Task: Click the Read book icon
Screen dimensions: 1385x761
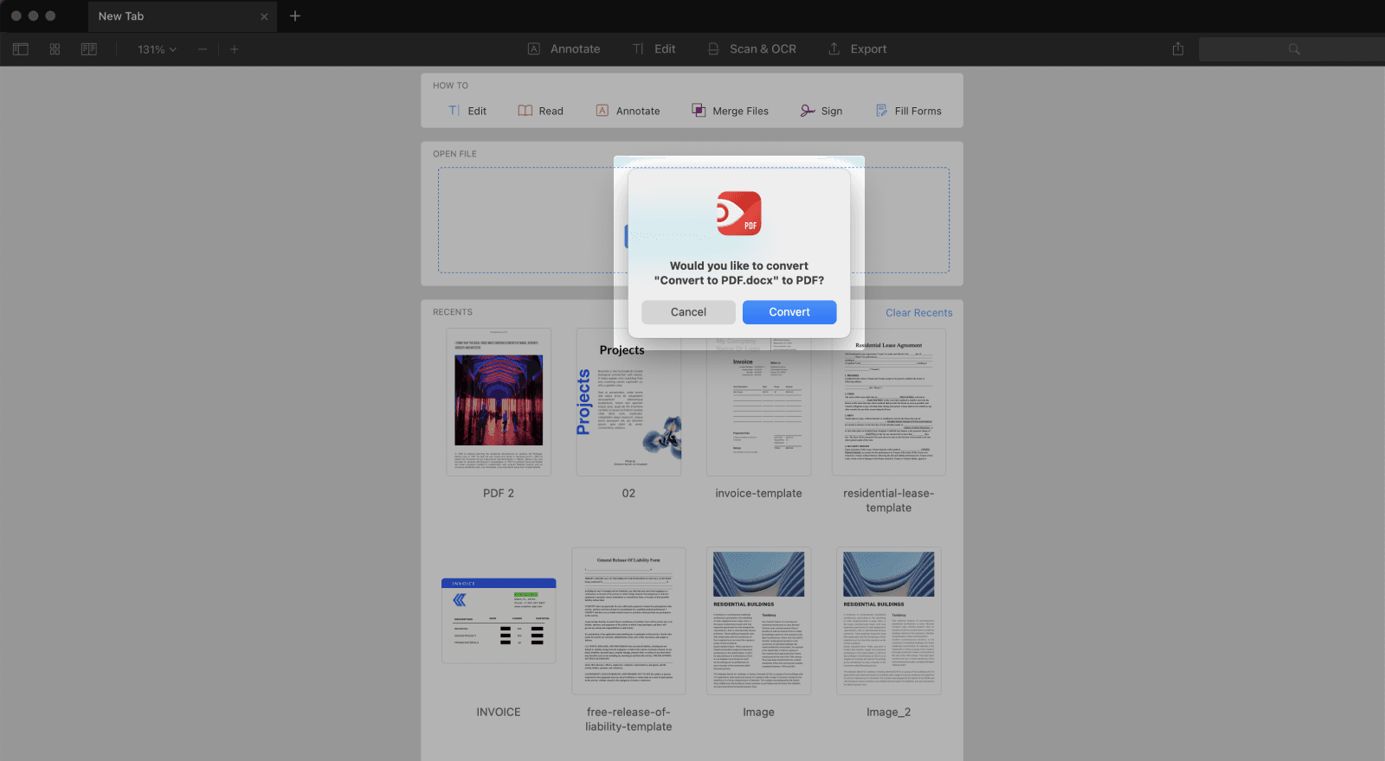Action: coord(525,111)
